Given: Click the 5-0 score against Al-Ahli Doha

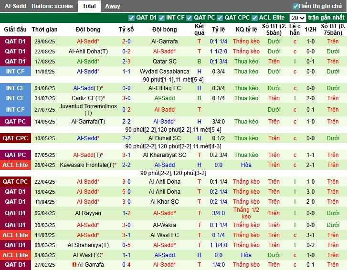Looking at the screenshot, I should [126, 192].
